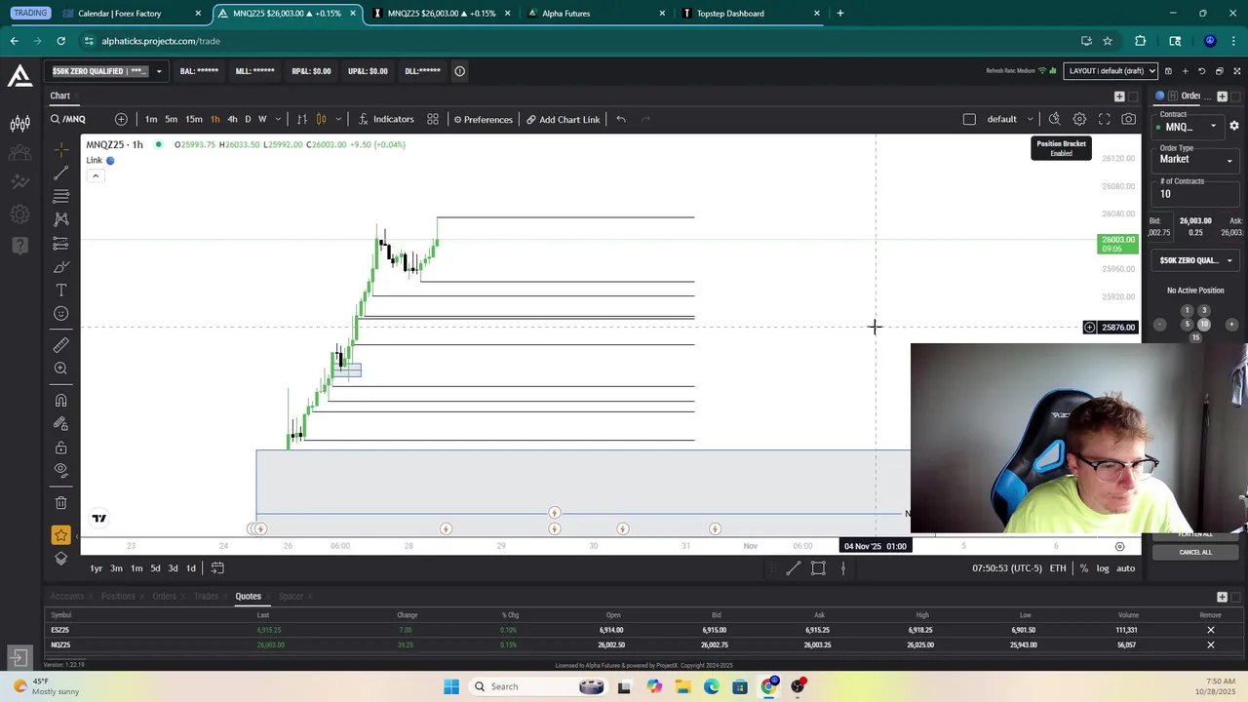Hide all drawings with eye icon
This screenshot has width=1248, height=702.
click(60, 470)
